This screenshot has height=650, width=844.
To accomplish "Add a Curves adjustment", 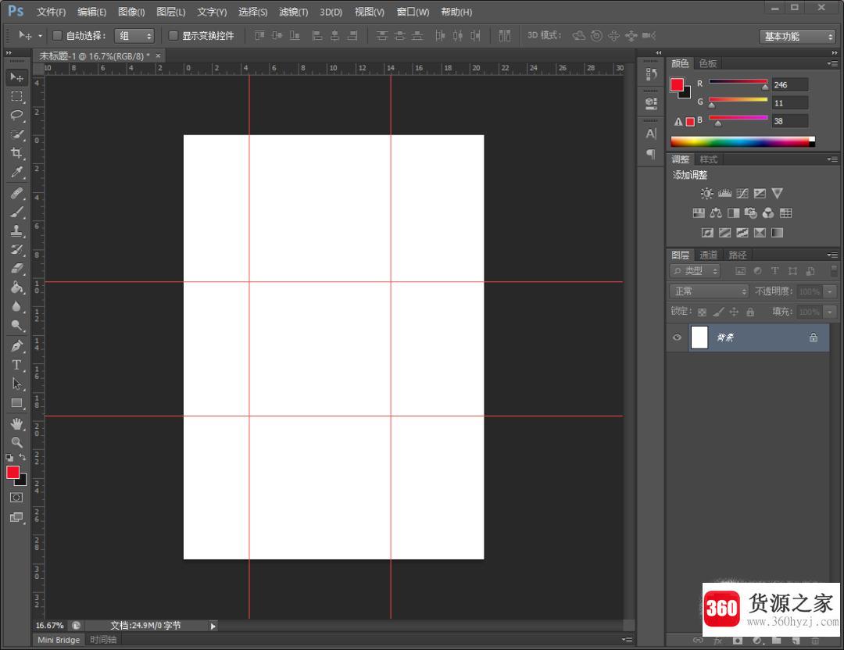I will click(742, 193).
